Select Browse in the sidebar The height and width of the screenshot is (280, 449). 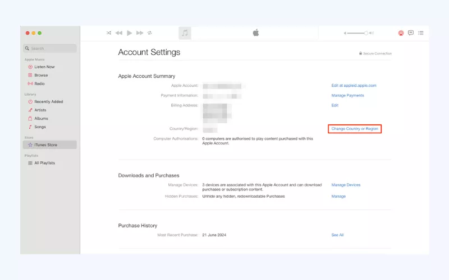click(x=41, y=75)
